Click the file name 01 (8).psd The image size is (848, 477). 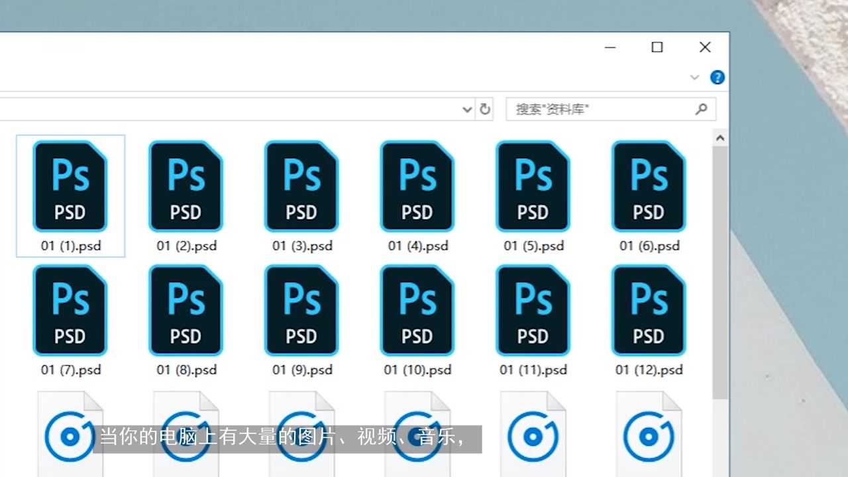pyautogui.click(x=187, y=370)
